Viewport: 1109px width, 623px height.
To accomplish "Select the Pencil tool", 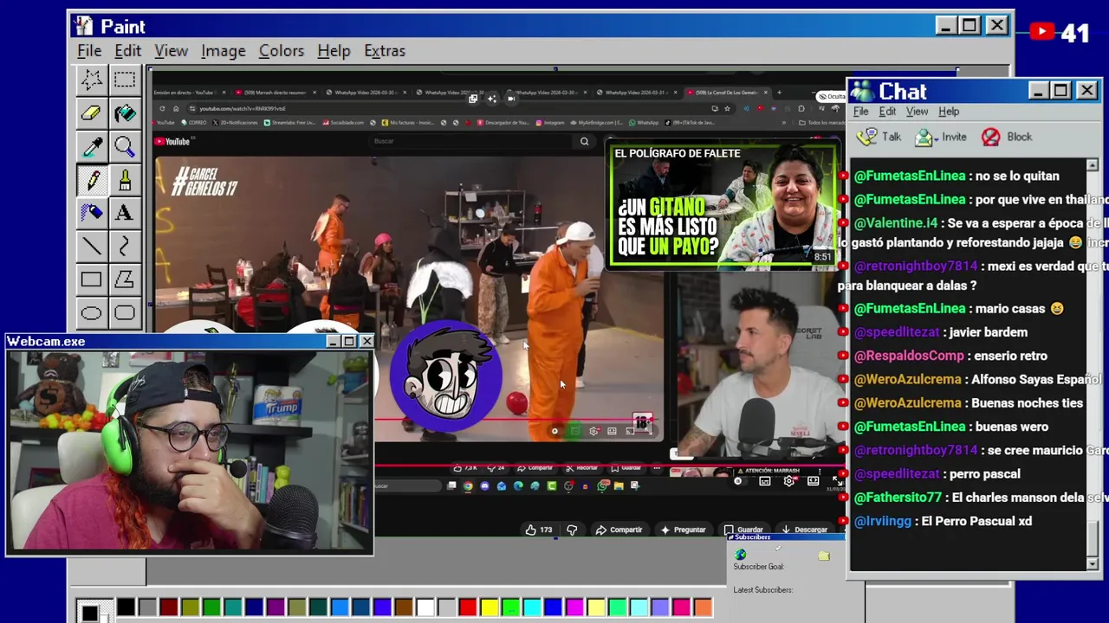I will 91,180.
